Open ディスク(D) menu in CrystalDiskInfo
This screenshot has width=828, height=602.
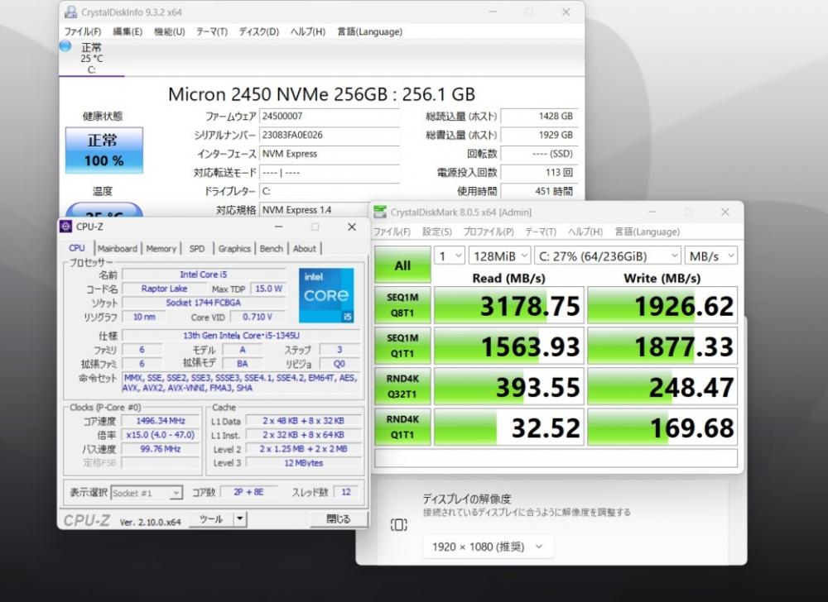point(258,31)
